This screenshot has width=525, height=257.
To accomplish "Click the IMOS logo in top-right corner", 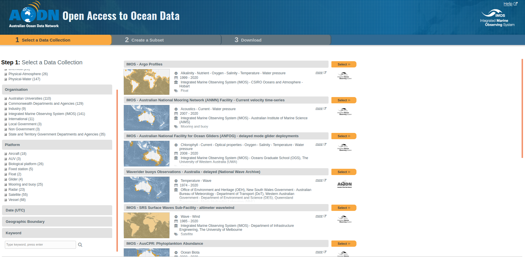I will 497,18.
